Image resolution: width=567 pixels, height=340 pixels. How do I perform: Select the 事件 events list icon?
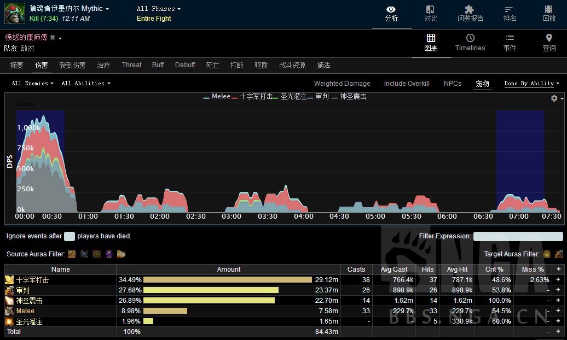[510, 38]
